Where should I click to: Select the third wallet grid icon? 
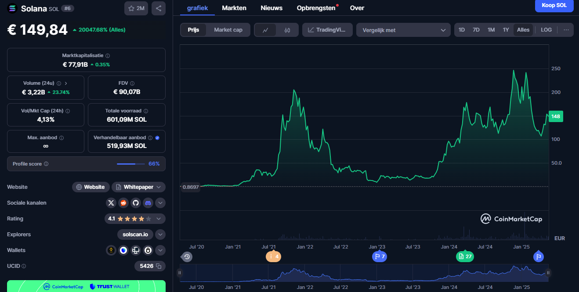(136, 250)
